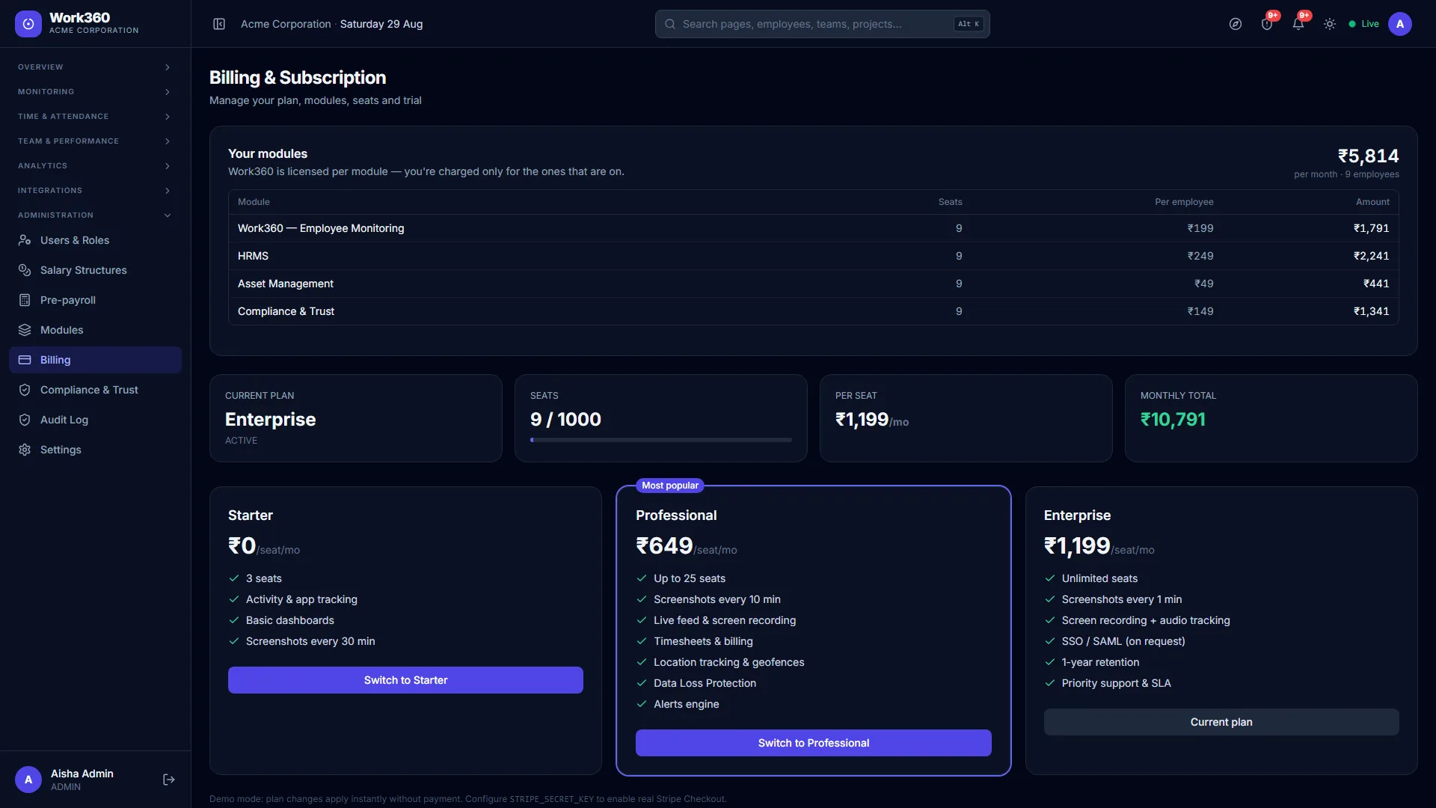Select the HRMS module row
Image resolution: width=1436 pixels, height=808 pixels.
(x=813, y=256)
